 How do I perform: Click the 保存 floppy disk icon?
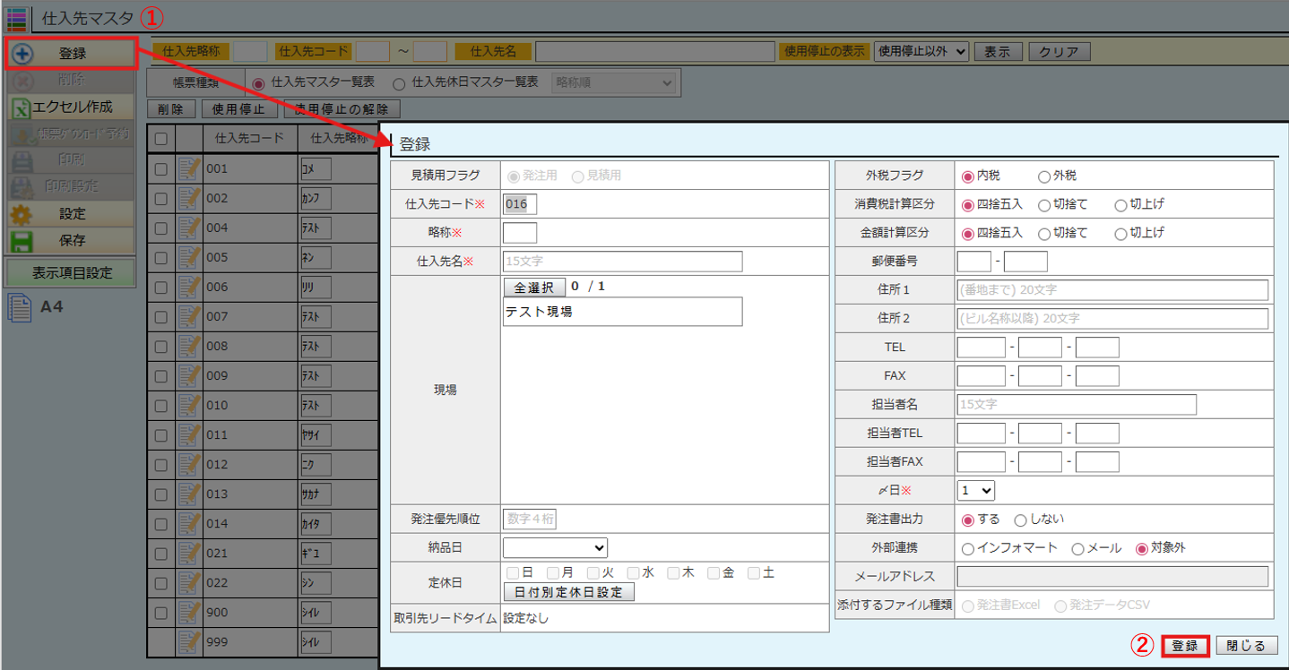point(22,240)
